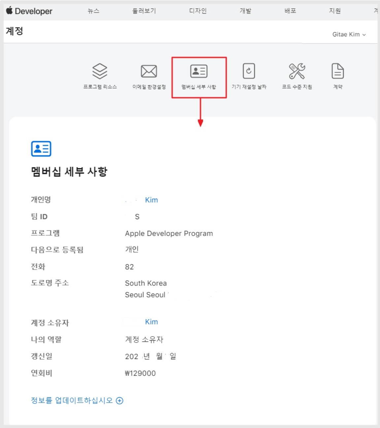Click the 코드 수준 지원 label

(297, 87)
